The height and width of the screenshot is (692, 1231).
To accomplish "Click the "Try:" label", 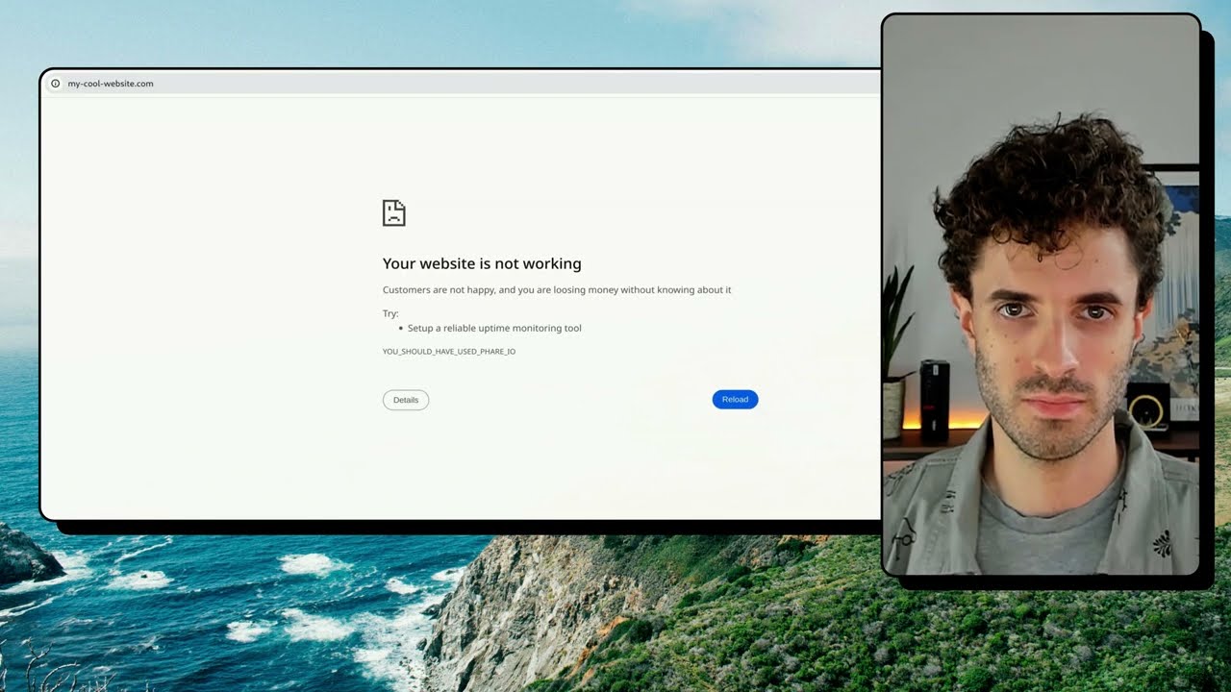I will [x=390, y=313].
